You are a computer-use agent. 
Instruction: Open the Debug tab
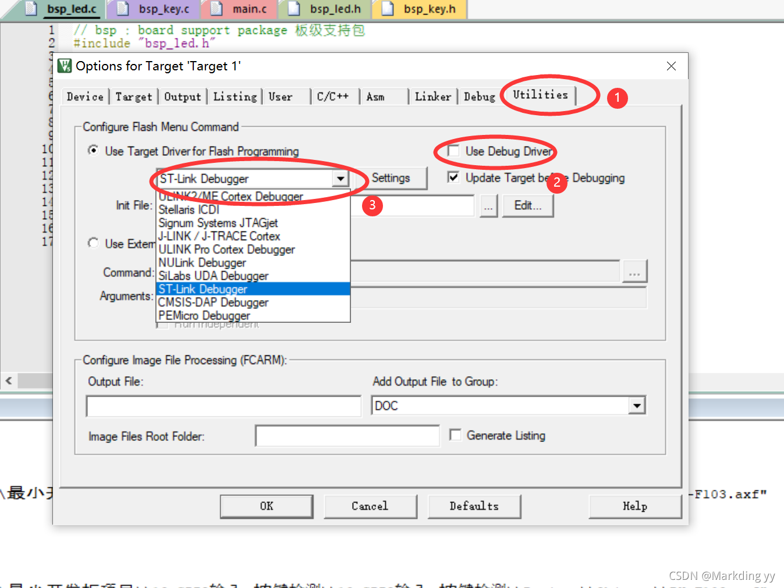(480, 97)
